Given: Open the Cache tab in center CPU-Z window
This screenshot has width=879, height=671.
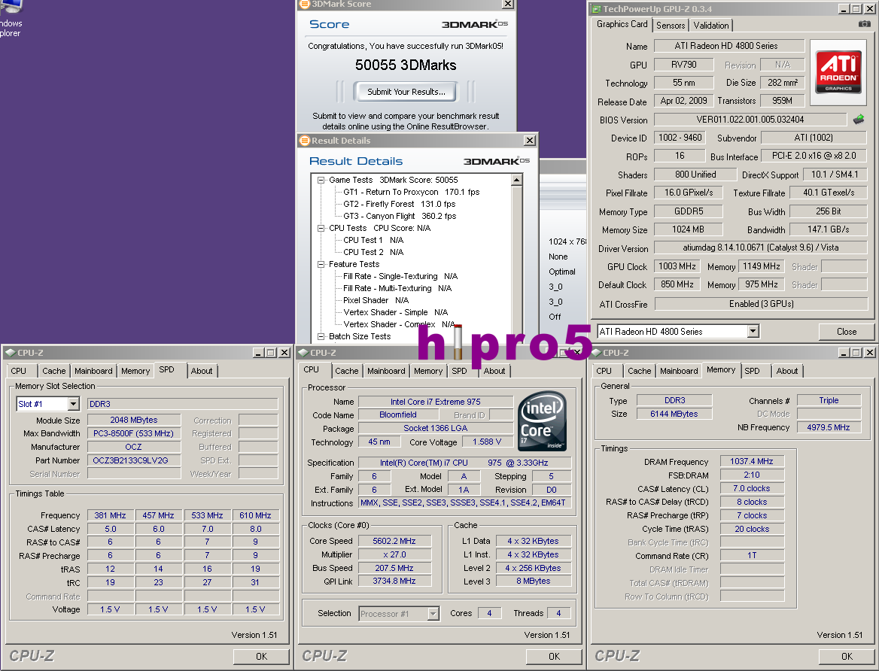Looking at the screenshot, I should (x=346, y=371).
